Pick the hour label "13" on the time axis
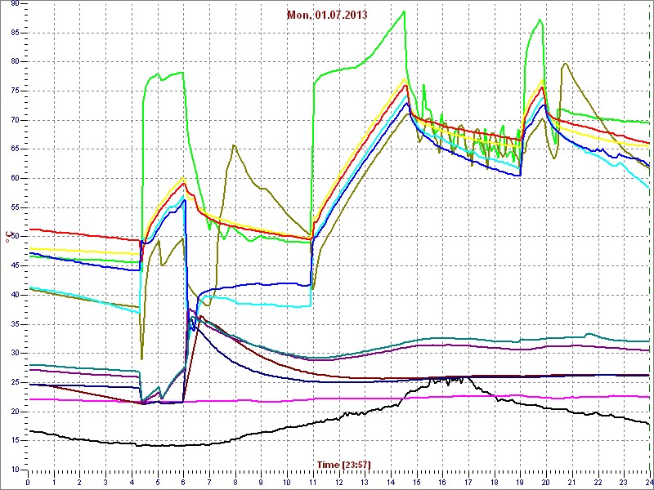Viewport: 654px width, 490px height. coord(364,480)
